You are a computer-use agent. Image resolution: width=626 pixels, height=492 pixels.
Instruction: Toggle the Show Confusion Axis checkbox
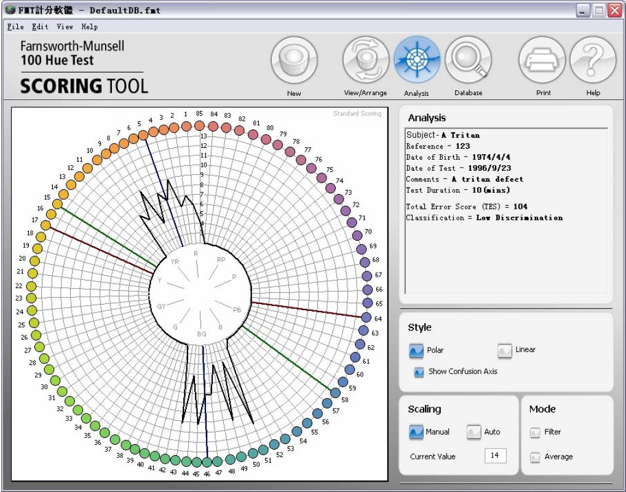click(x=419, y=372)
